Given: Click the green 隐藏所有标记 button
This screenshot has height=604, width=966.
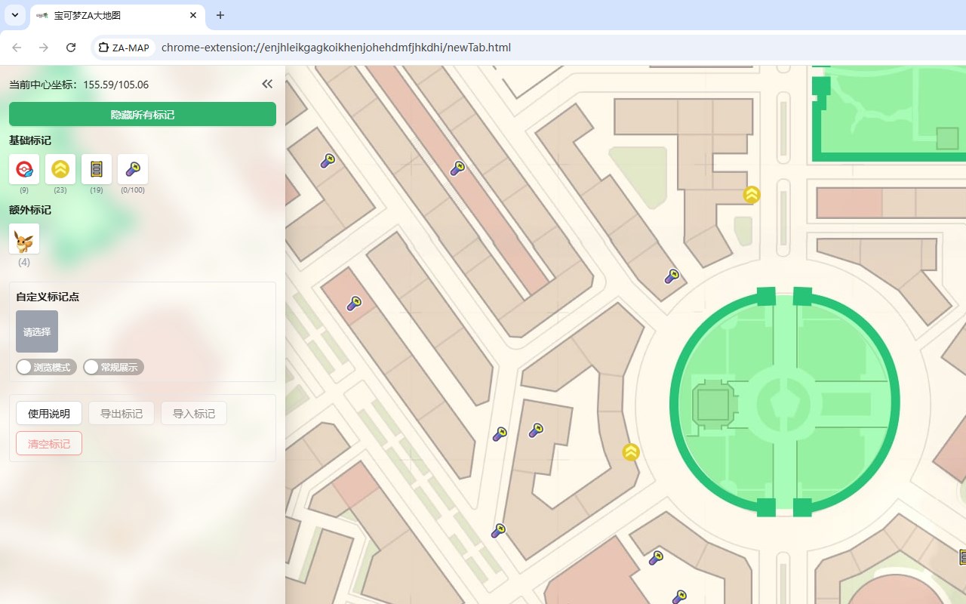Looking at the screenshot, I should click(143, 115).
